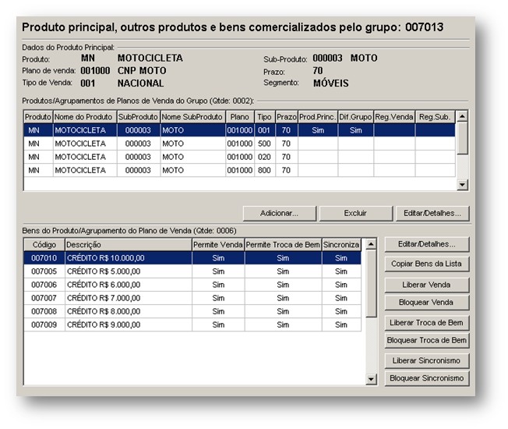Click code cell 007008

coord(44,311)
